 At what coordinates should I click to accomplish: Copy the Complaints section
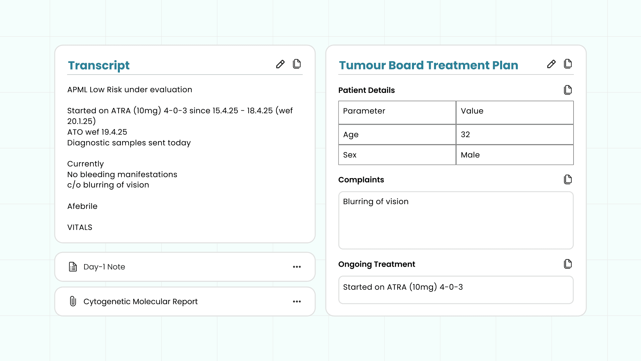pos(568,179)
